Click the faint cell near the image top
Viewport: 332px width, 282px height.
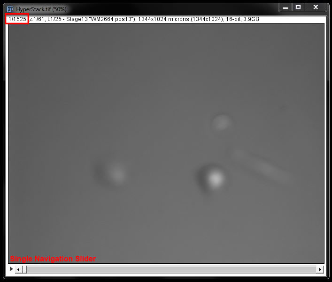(221, 123)
